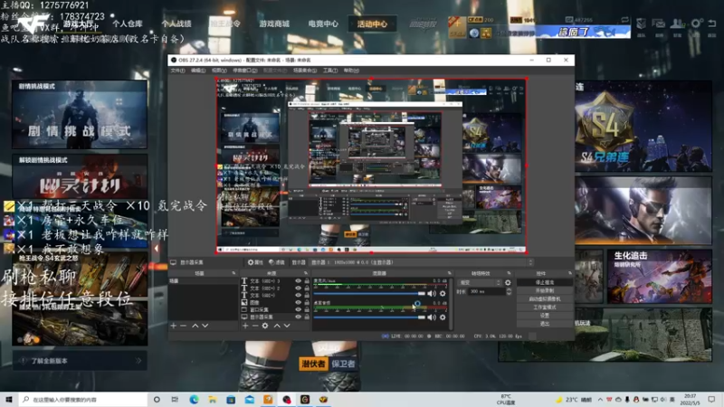Viewport: 724px width, 407px height.
Task: Click 停止推流 button in OBS controls
Action: pyautogui.click(x=545, y=282)
